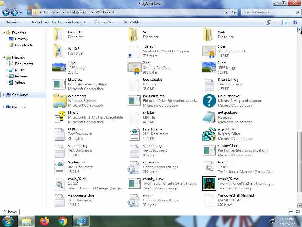Select the regedit.exe icon

[209, 134]
